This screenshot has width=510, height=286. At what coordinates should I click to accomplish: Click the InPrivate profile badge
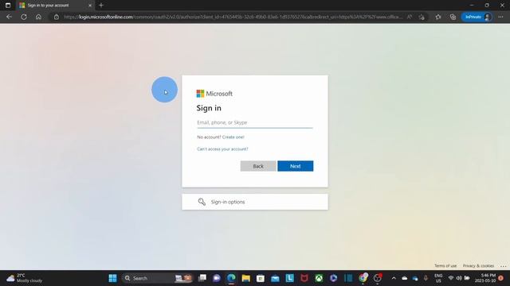[477, 17]
